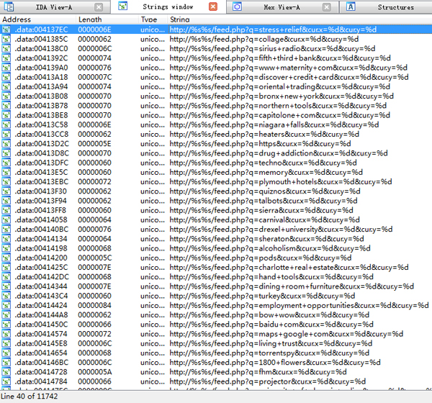The width and height of the screenshot is (432, 403).
Task: Click address cell .data:00414134
Action: 41,239
